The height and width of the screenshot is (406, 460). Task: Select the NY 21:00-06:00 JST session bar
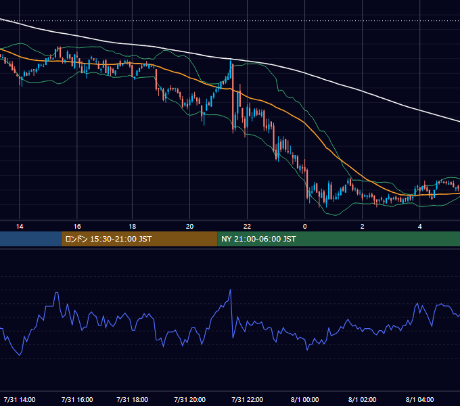point(338,239)
